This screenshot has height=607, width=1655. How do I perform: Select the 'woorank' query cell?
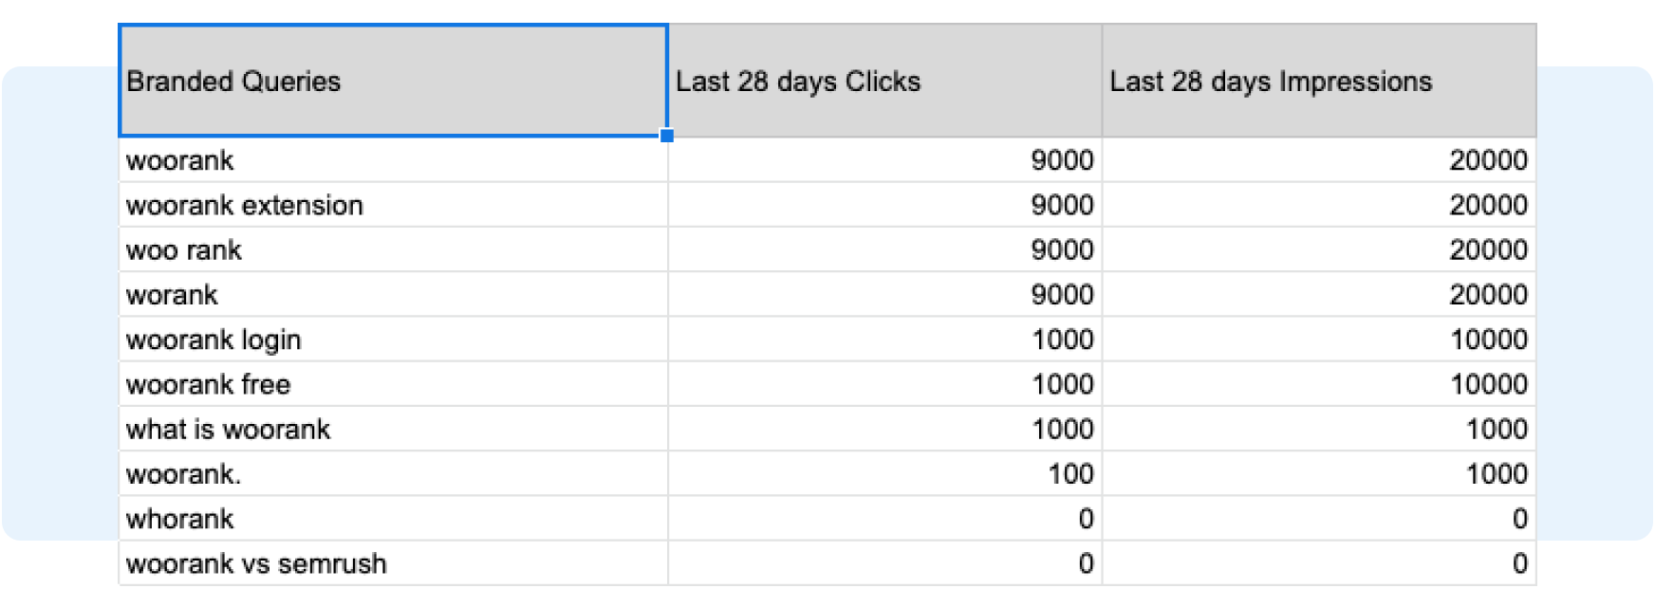tap(393, 160)
